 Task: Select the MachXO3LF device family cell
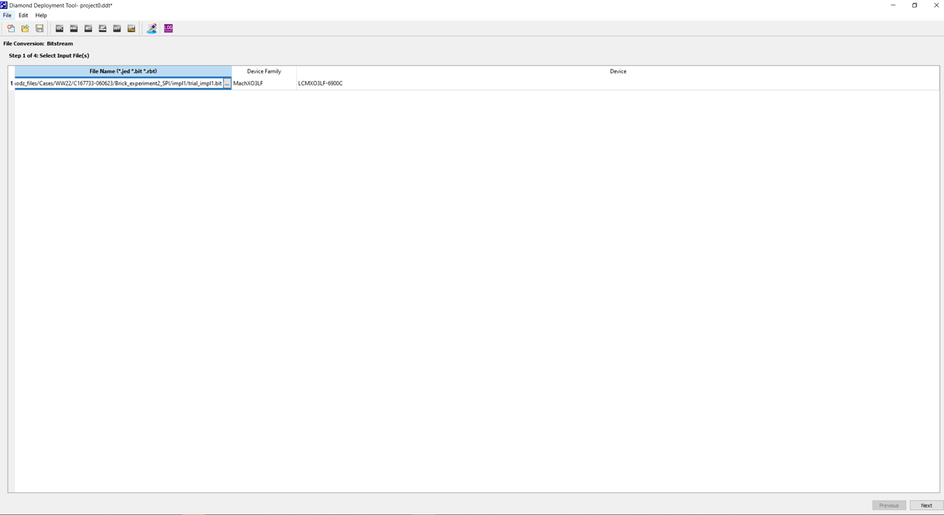click(x=264, y=83)
